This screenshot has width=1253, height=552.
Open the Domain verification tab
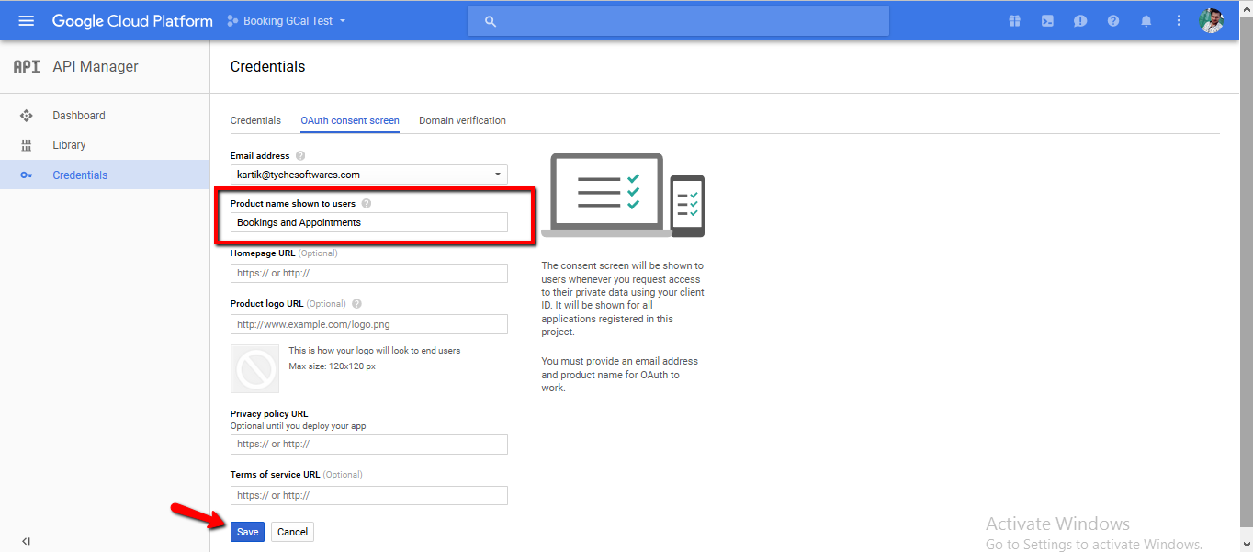462,120
